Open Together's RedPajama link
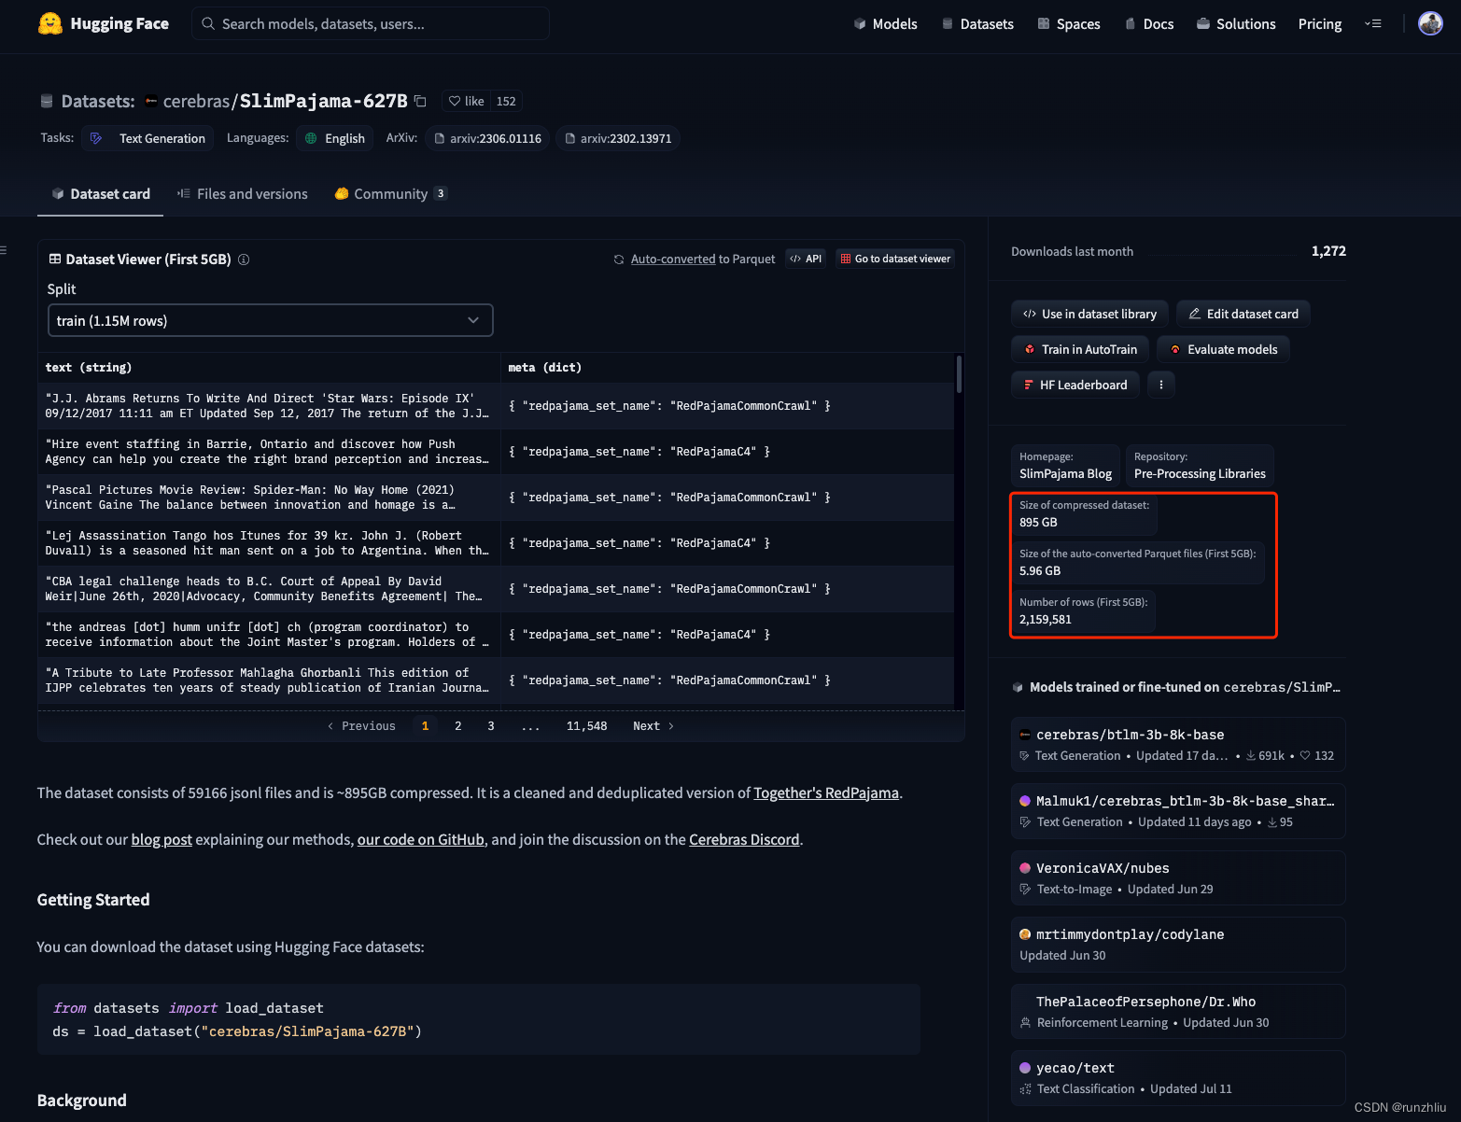This screenshot has width=1461, height=1122. (826, 792)
